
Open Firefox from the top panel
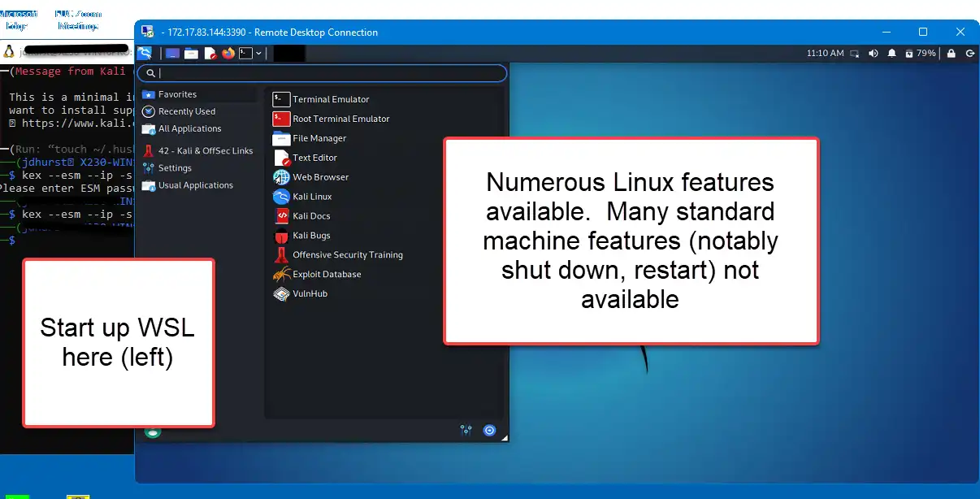(228, 53)
